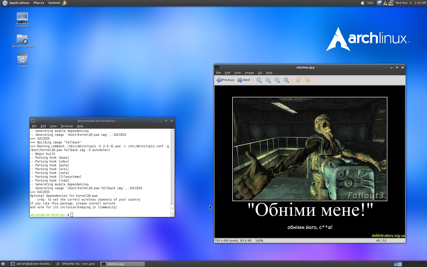The image size is (427, 267).
Task: Switch to MotoFan.Ru window in taskbar
Action: coord(77,264)
